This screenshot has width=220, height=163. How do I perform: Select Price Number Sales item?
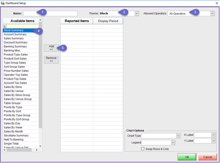(x=21, y=71)
